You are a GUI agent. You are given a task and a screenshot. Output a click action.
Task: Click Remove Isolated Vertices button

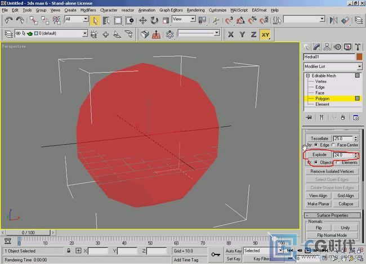click(x=332, y=171)
